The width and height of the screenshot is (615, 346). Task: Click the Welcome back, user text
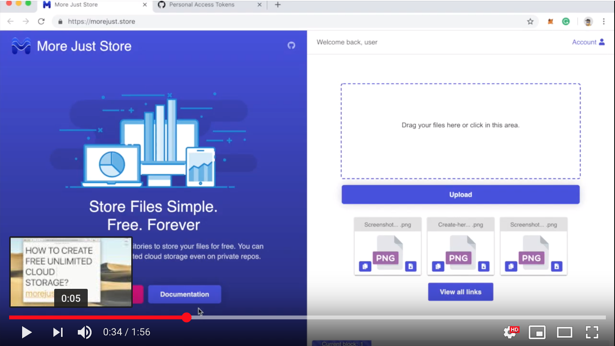[x=347, y=42]
